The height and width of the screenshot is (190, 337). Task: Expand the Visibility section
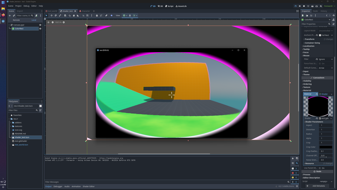(x=307, y=81)
